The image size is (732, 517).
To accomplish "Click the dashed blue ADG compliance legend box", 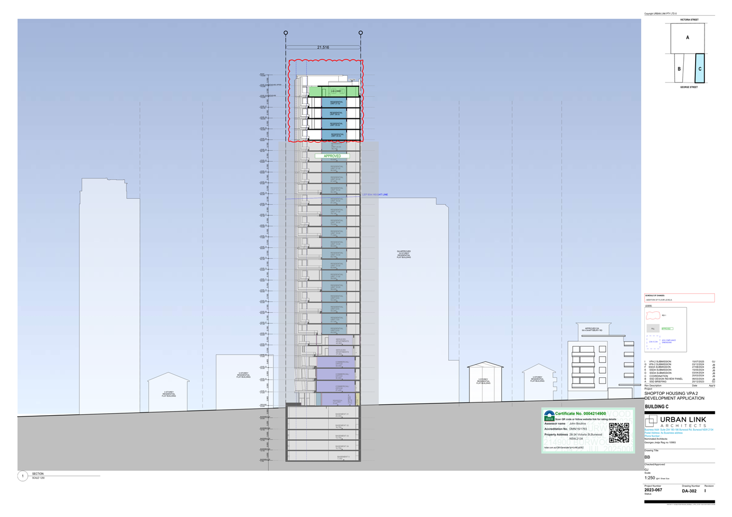I will (x=653, y=342).
